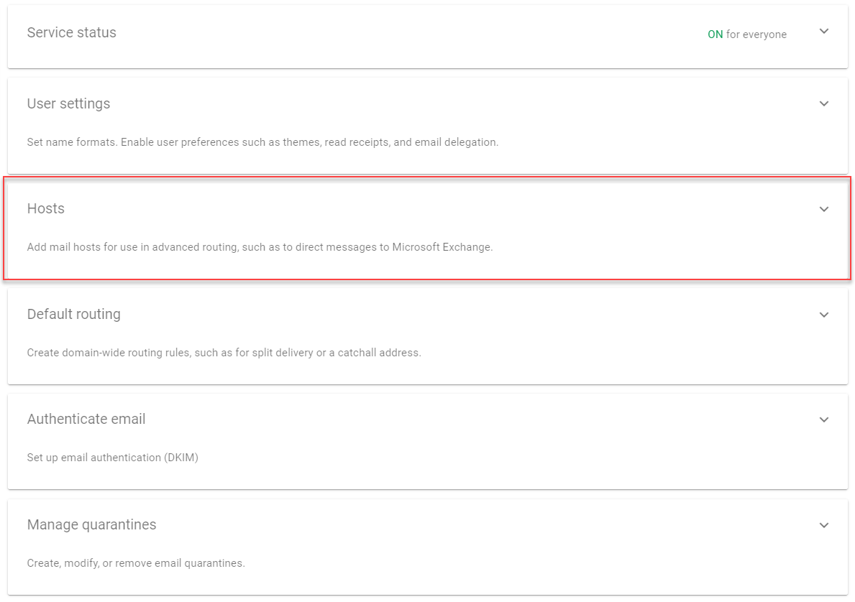Click the 'Set name formats' description text
The image size is (855, 602).
(262, 142)
